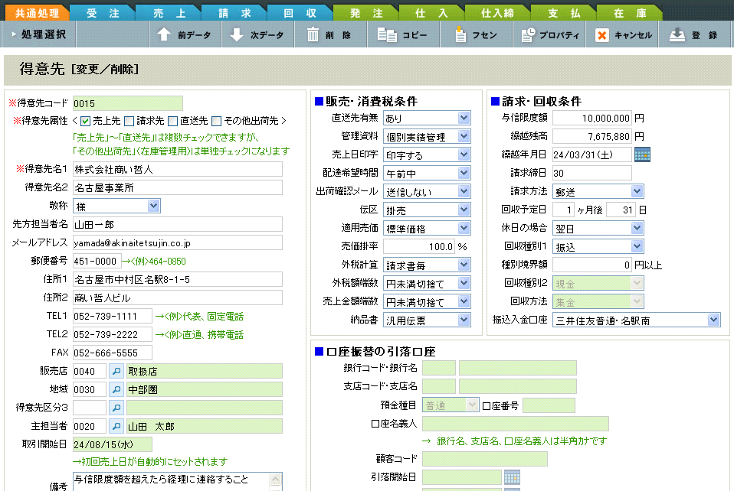Open the 地域 search magnifier
The image size is (734, 491).
pyautogui.click(x=116, y=389)
